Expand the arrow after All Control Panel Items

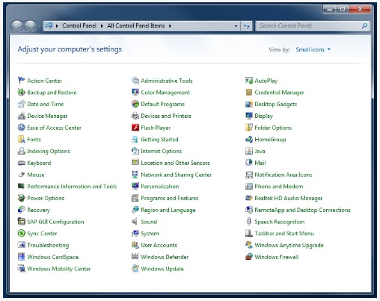coord(170,25)
